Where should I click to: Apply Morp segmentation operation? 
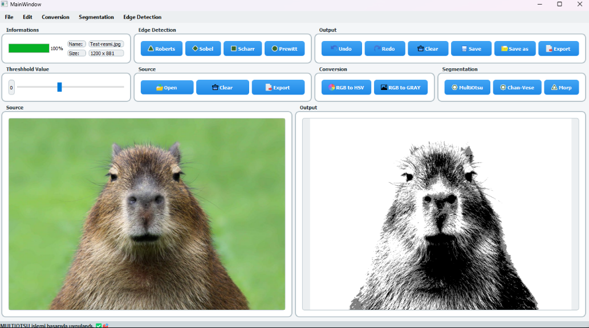pyautogui.click(x=561, y=88)
